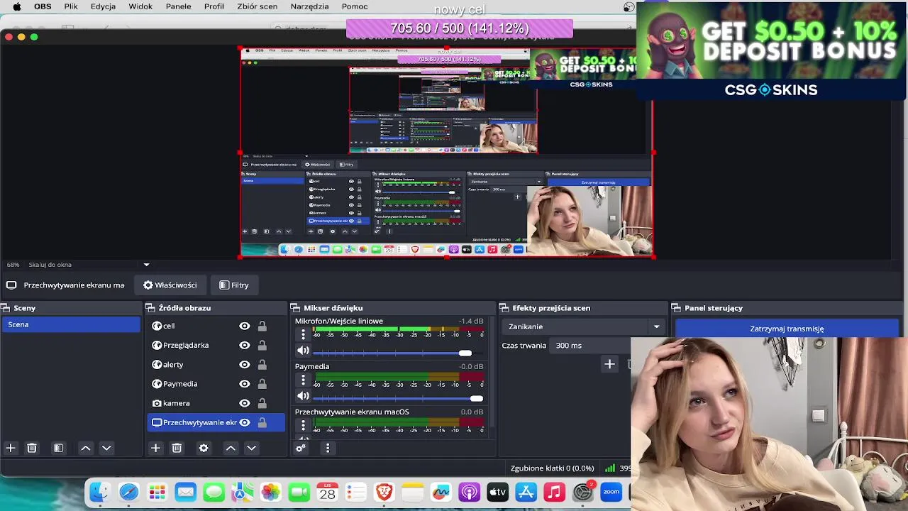Screen dimensions: 908x511
Task: Open Brave browser from the Dock
Action: pyautogui.click(x=384, y=492)
